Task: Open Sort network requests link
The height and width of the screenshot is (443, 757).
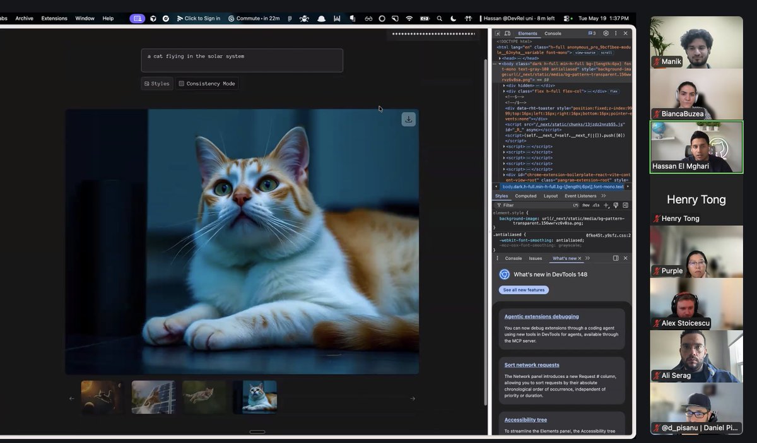Action: click(532, 365)
